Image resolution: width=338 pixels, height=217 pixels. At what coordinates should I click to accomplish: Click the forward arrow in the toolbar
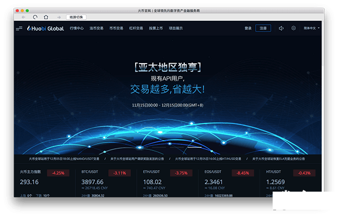pos(59,17)
